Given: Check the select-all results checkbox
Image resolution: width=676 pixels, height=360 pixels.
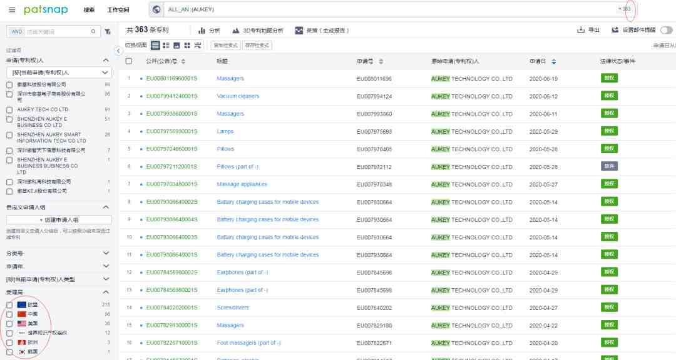Looking at the screenshot, I should [x=128, y=61].
